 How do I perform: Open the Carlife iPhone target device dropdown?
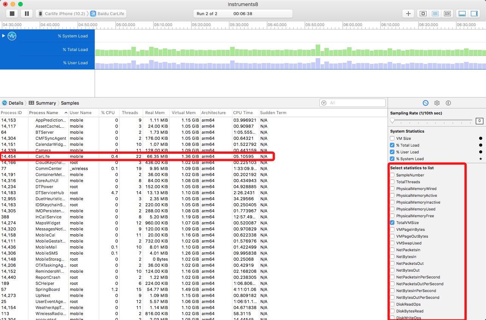point(61,14)
